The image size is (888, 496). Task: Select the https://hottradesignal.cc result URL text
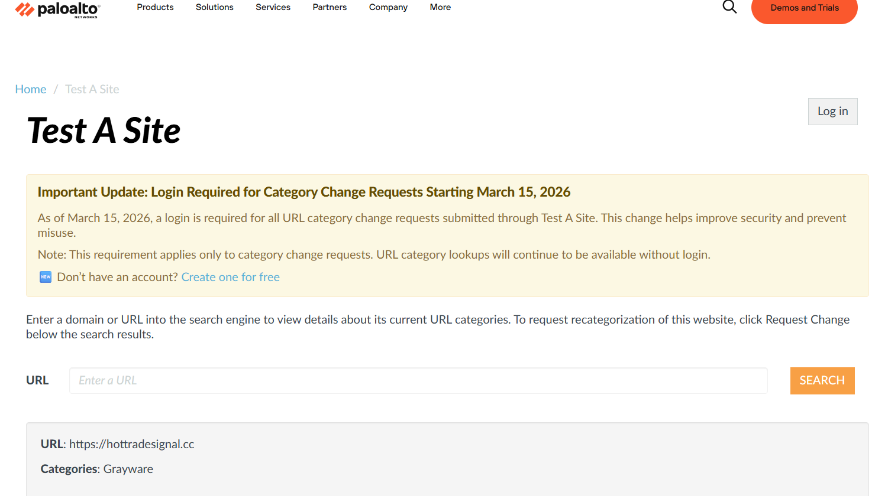132,444
